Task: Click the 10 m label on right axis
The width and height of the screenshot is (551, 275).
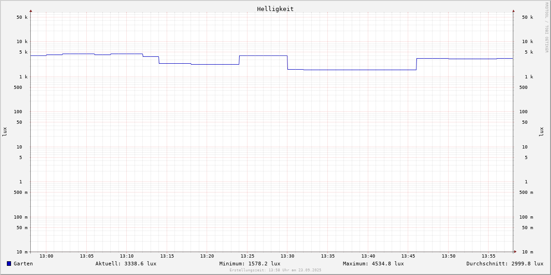Action: click(528, 252)
